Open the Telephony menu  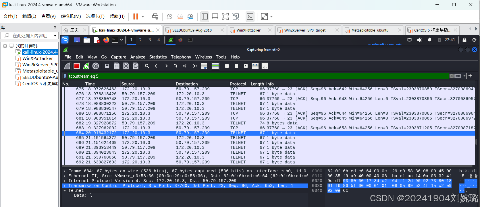(x=181, y=57)
